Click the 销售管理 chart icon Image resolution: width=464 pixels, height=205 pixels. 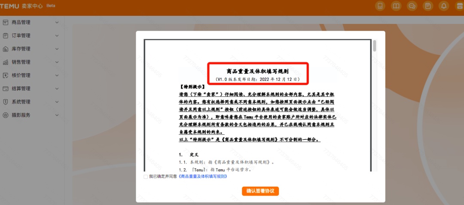[x=6, y=62]
